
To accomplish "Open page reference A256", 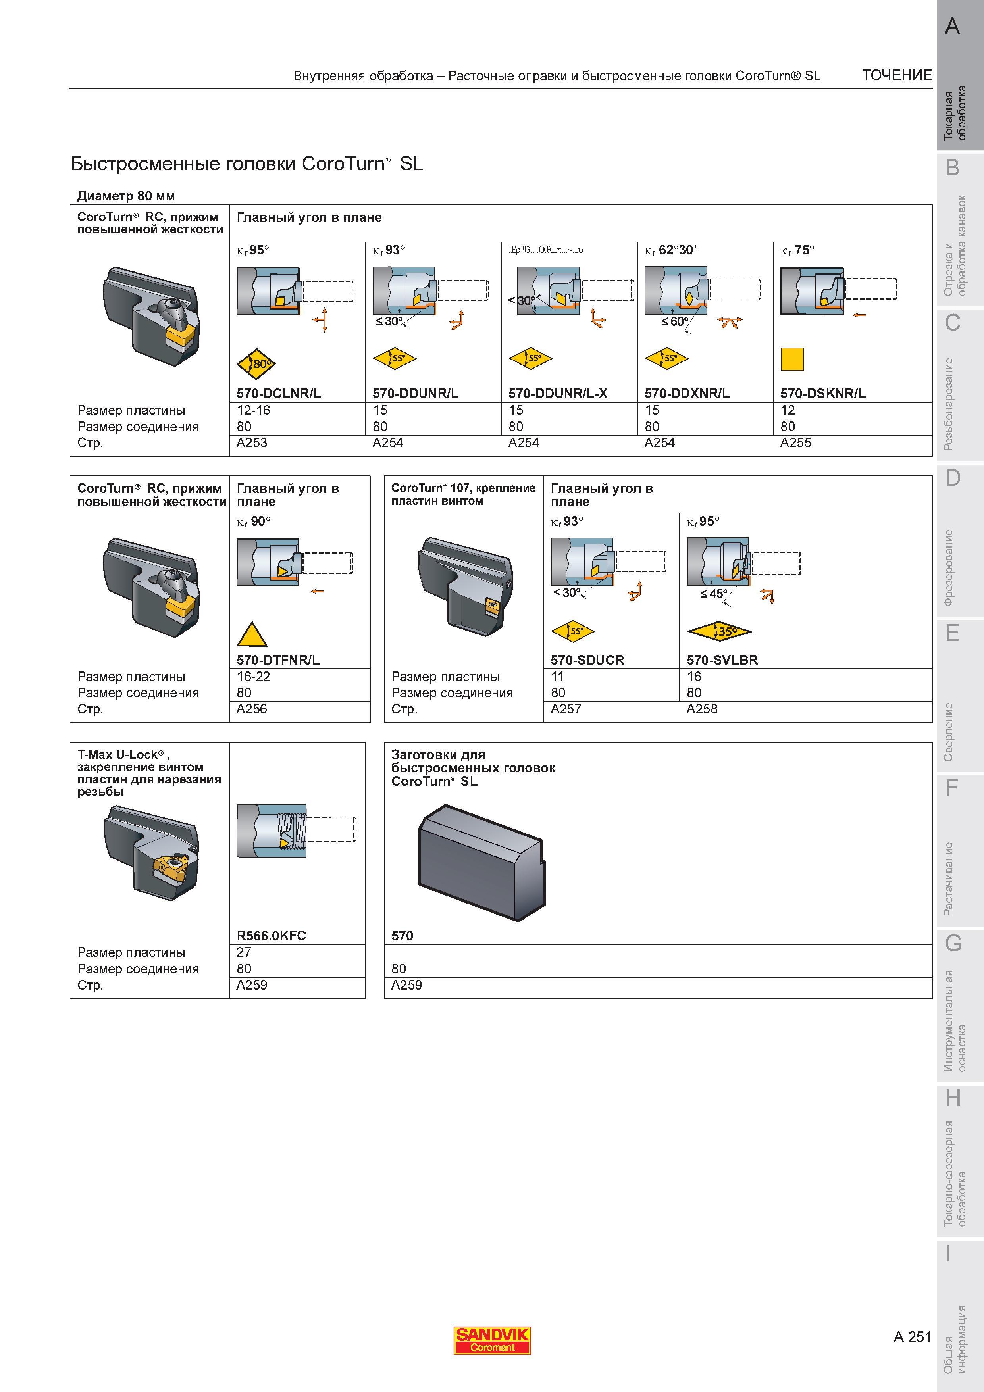I will tap(252, 709).
